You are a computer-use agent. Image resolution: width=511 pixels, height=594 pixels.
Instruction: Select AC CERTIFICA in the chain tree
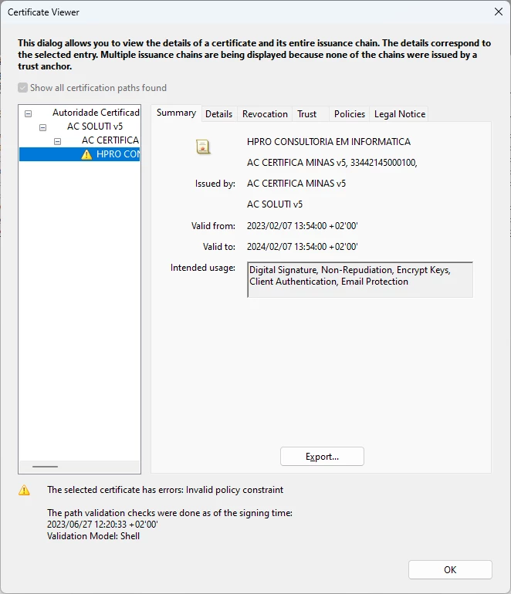tap(110, 140)
